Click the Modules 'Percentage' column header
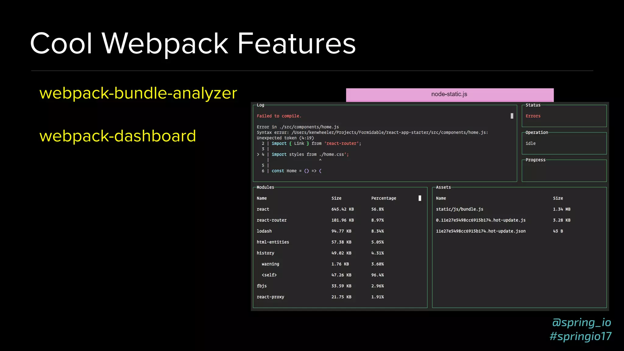This screenshot has height=351, width=624. 384,198
